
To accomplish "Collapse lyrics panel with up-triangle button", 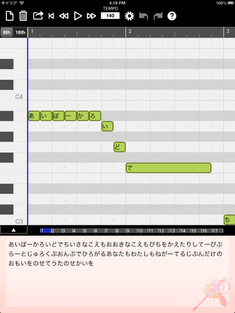I will 14,230.
